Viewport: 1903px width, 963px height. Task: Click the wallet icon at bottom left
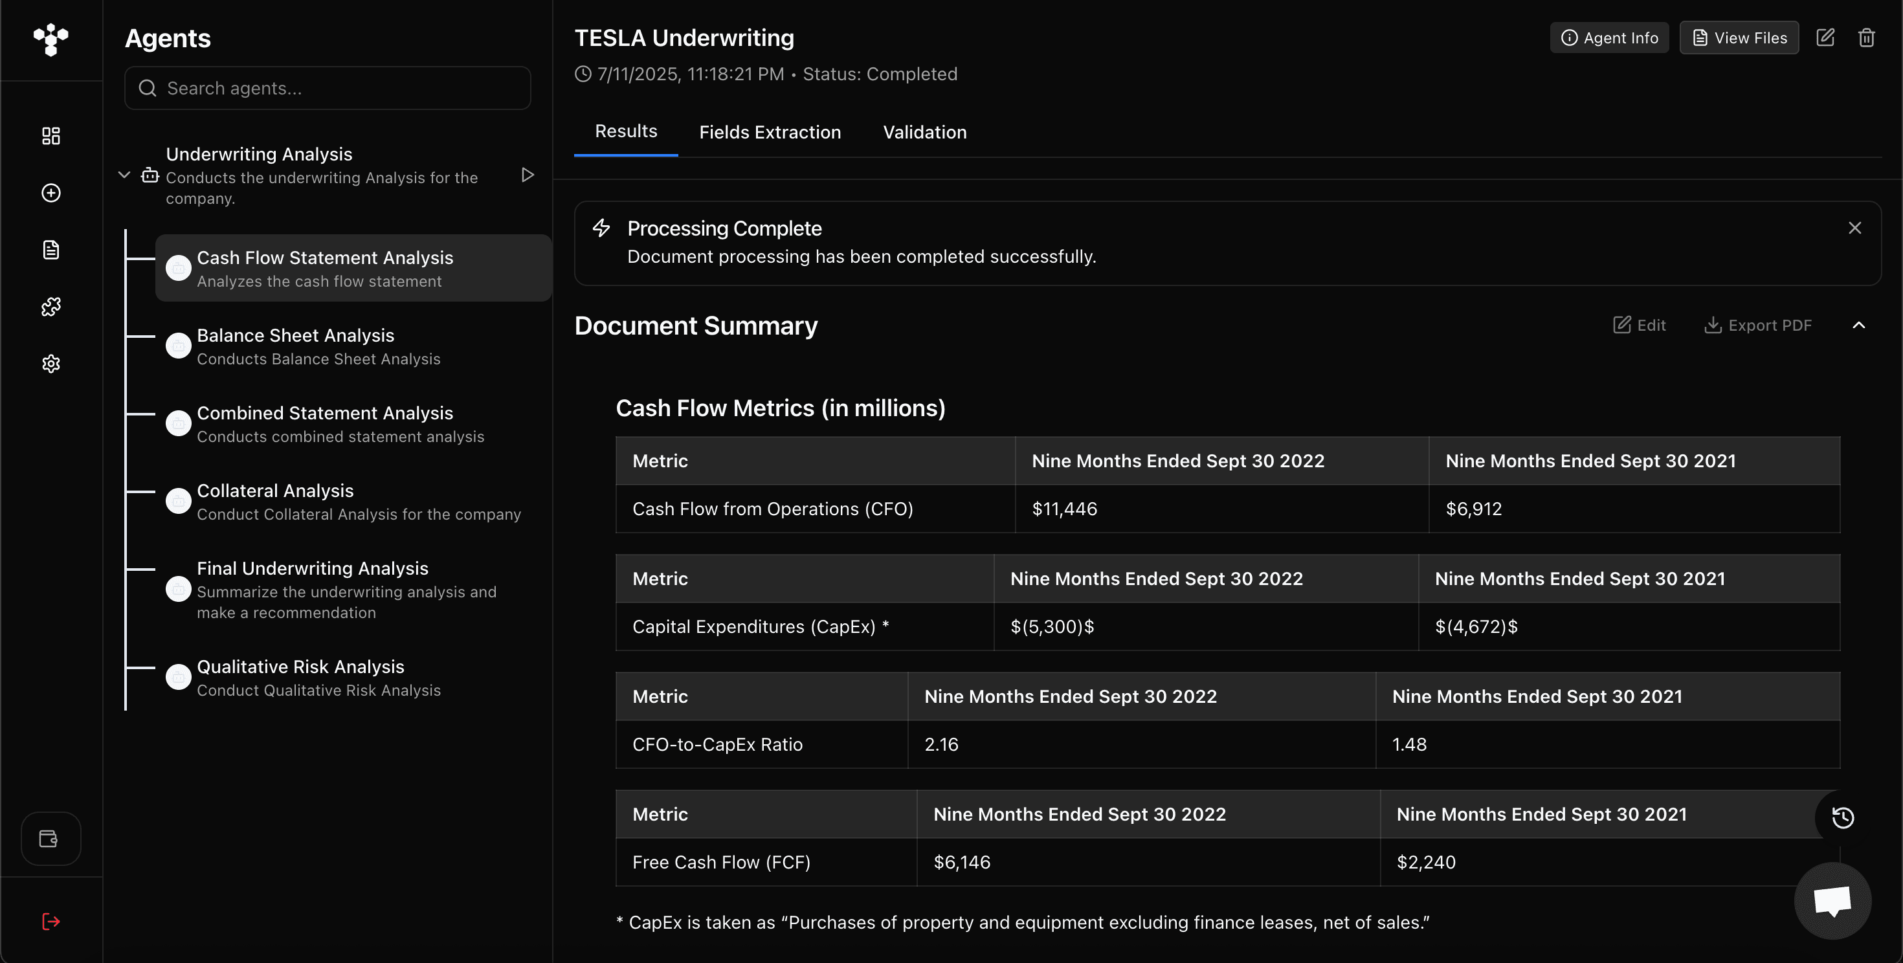(49, 838)
